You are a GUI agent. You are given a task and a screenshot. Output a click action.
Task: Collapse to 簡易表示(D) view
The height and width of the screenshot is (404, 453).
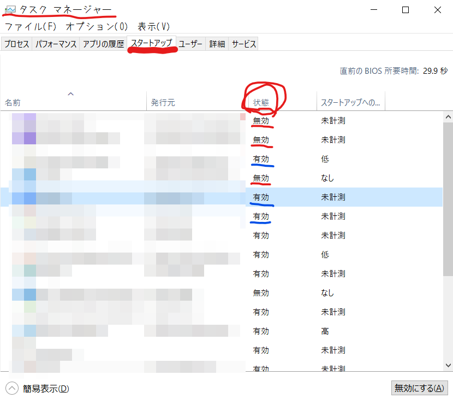(x=38, y=388)
